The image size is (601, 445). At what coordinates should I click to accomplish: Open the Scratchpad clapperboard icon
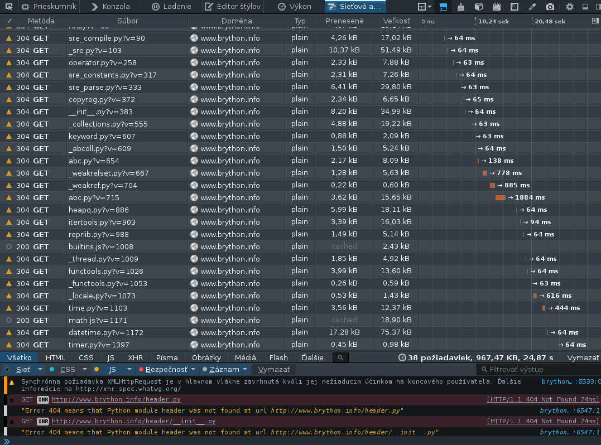point(497,7)
